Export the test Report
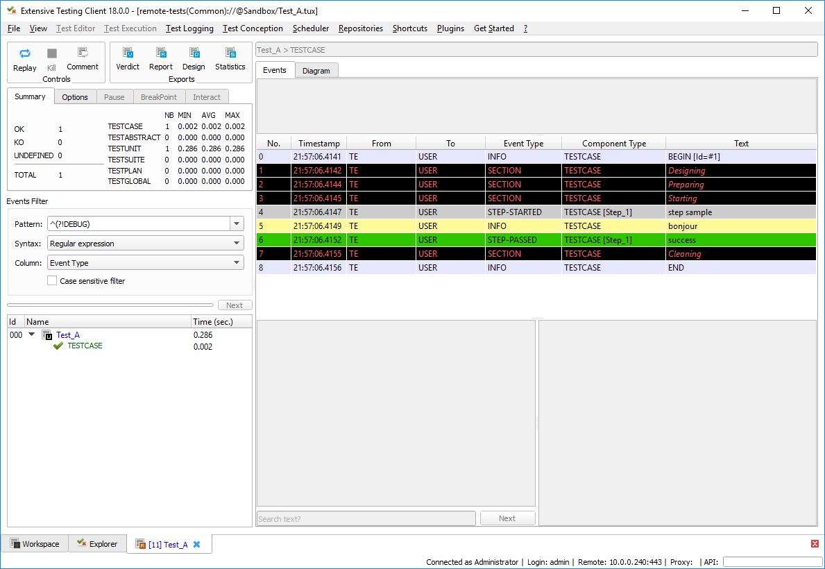The width and height of the screenshot is (825, 569). click(161, 52)
